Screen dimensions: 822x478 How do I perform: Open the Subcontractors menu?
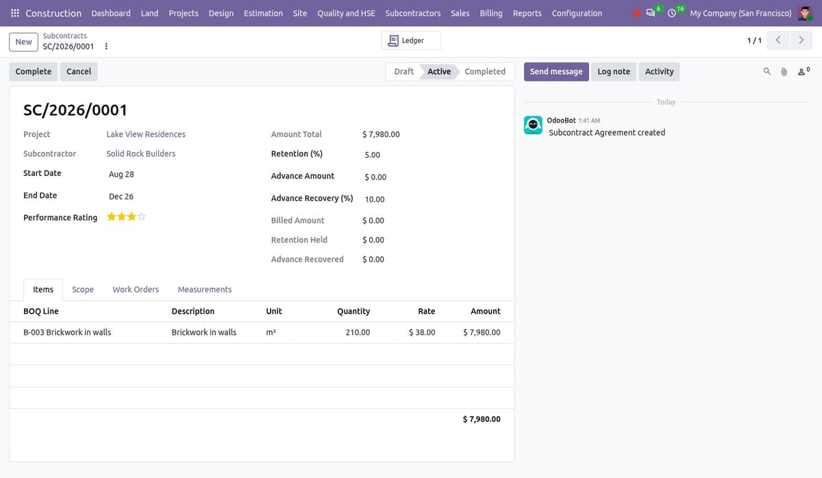(413, 13)
